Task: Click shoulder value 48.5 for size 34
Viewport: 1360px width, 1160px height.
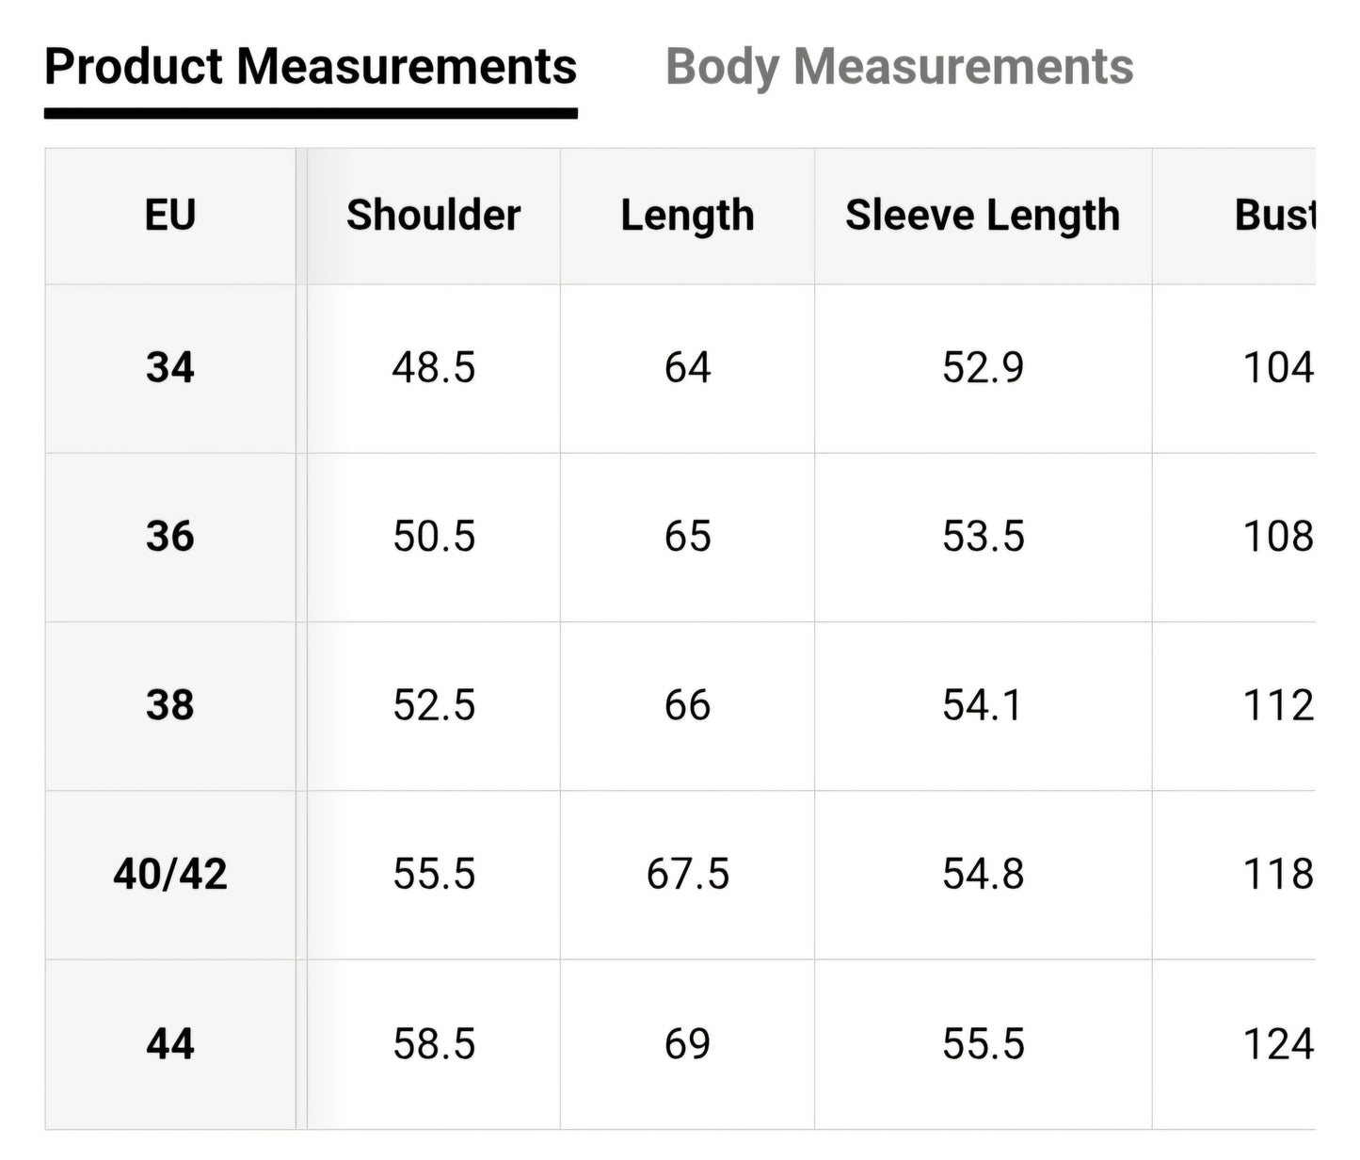Action: [x=434, y=367]
